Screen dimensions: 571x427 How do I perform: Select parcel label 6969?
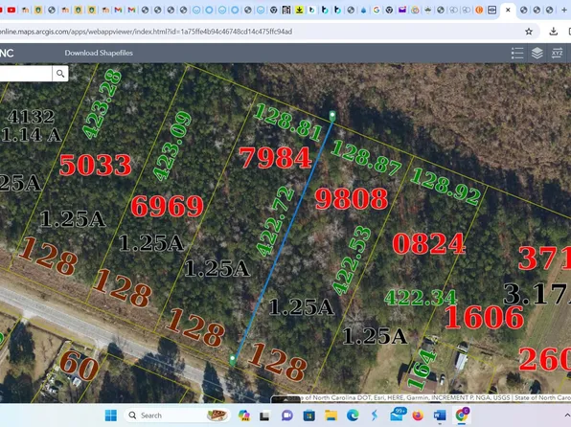point(167,206)
